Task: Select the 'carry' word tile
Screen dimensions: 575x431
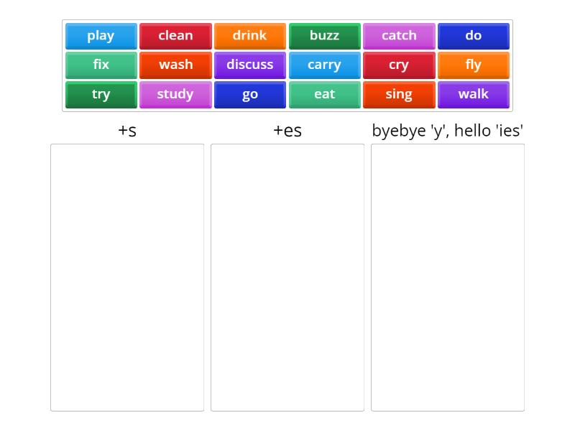Action: click(x=325, y=65)
